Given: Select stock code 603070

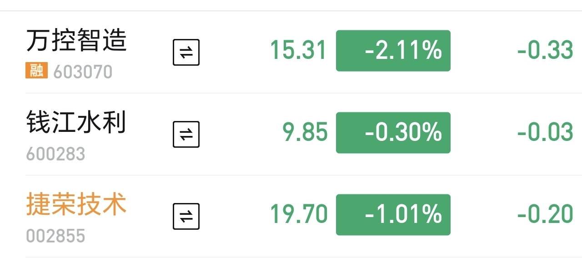Looking at the screenshot, I should 83,72.
